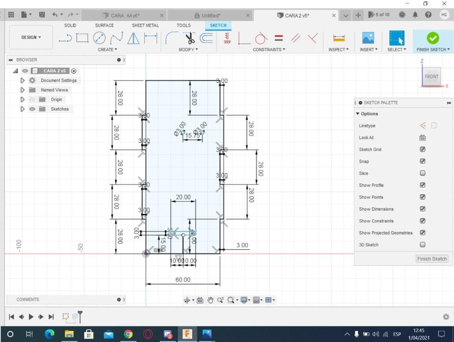454x342 pixels.
Task: Toggle Show Profile checkbox
Action: click(423, 185)
